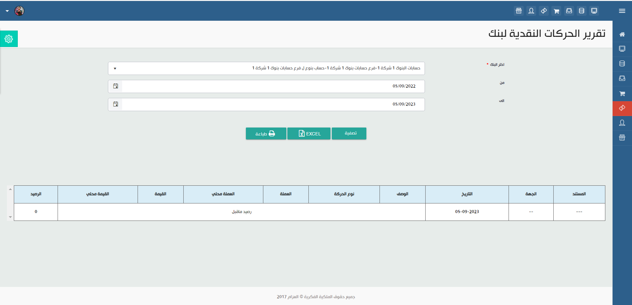Click table scrollbar up arrow
Screen dimensions: 632x305
(x=10, y=189)
